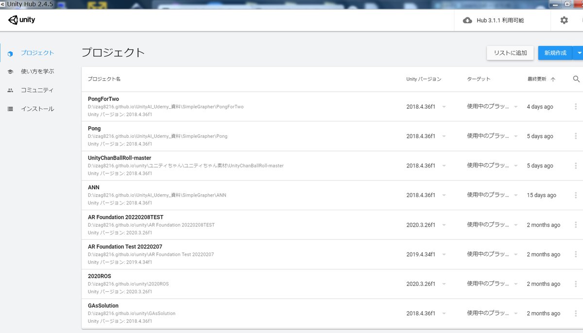Click the Unity Hub 2.4.5 title bar icon

pos(3,4)
